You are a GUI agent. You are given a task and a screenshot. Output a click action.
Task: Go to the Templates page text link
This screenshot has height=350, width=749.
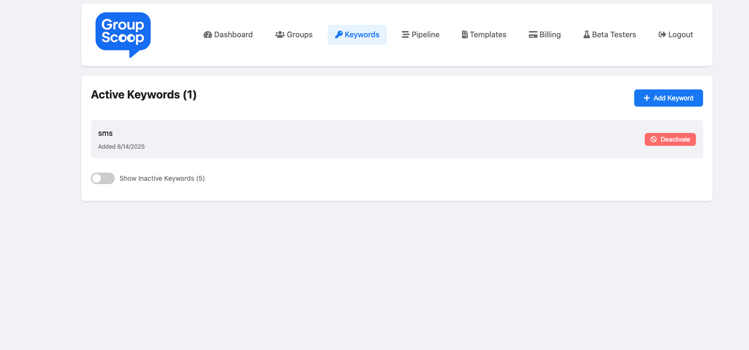[x=488, y=34]
